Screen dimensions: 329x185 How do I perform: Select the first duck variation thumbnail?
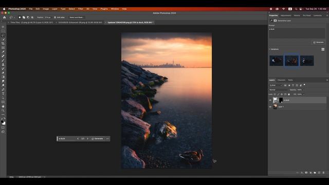pyautogui.click(x=277, y=61)
